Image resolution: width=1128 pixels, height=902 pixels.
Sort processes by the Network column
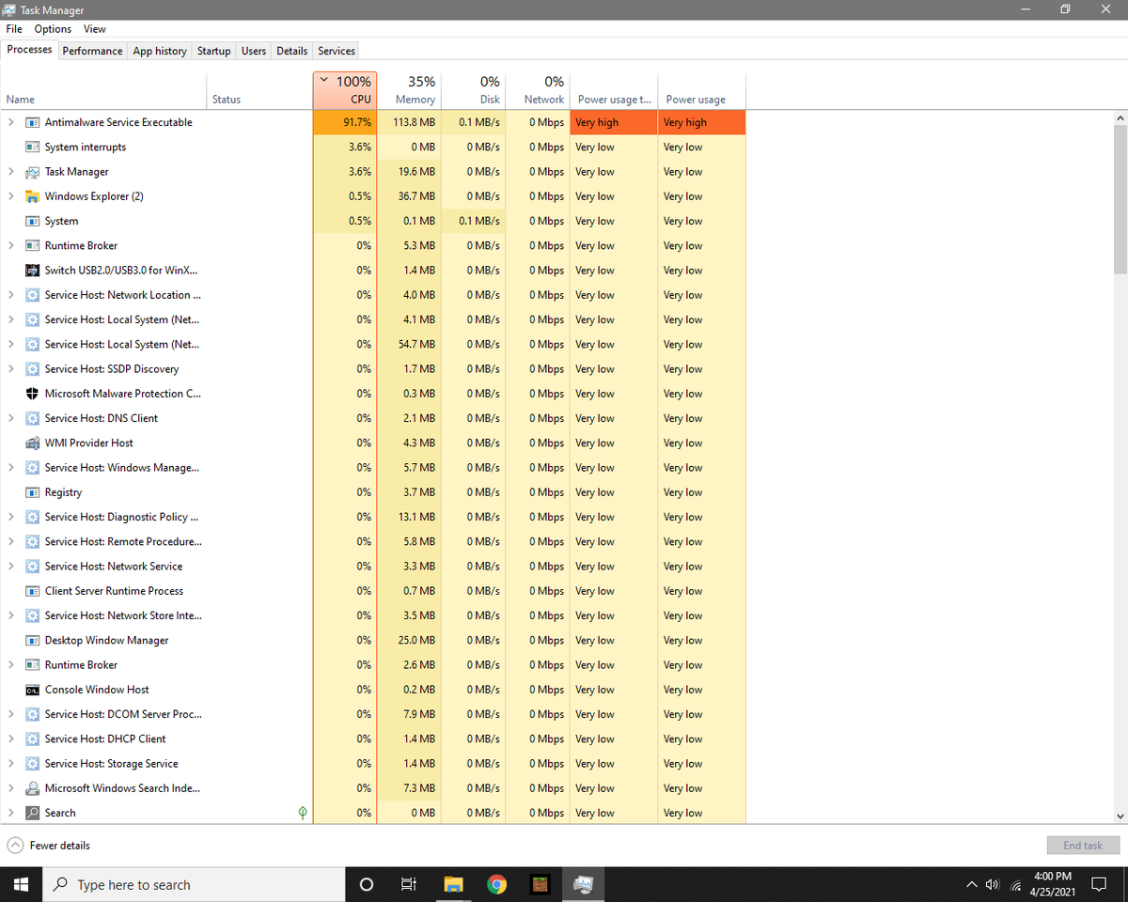[x=538, y=90]
